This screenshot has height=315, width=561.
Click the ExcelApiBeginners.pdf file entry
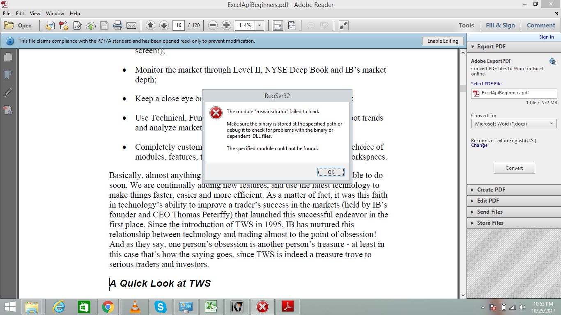point(514,93)
